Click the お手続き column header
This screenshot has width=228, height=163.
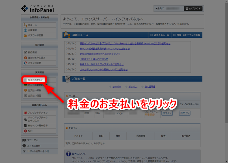186,136
